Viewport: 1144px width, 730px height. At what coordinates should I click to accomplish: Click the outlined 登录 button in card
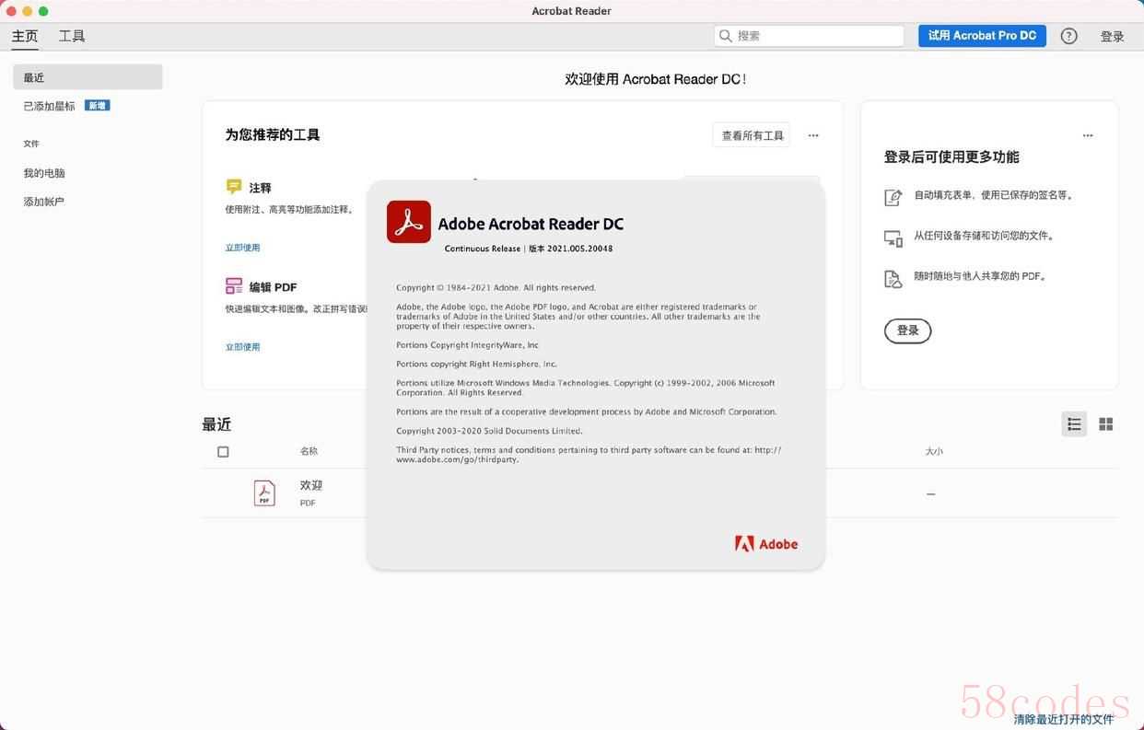908,330
